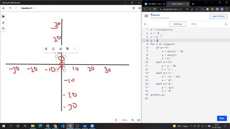
Task: Run the Python code
Action: coord(222,118)
